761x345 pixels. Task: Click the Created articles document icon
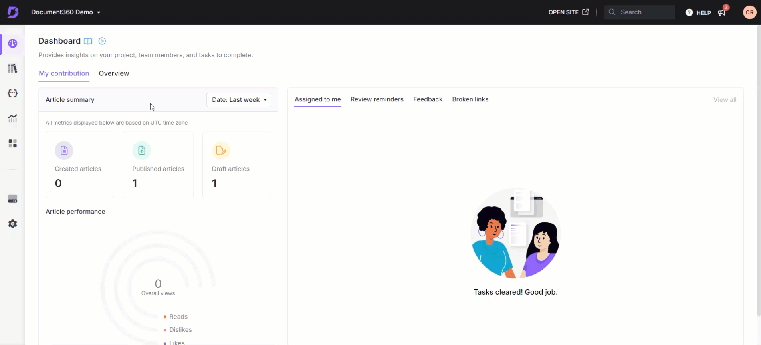click(64, 151)
